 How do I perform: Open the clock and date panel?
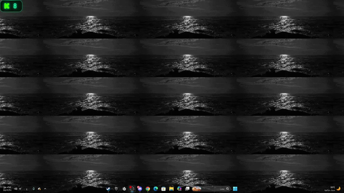8,189
